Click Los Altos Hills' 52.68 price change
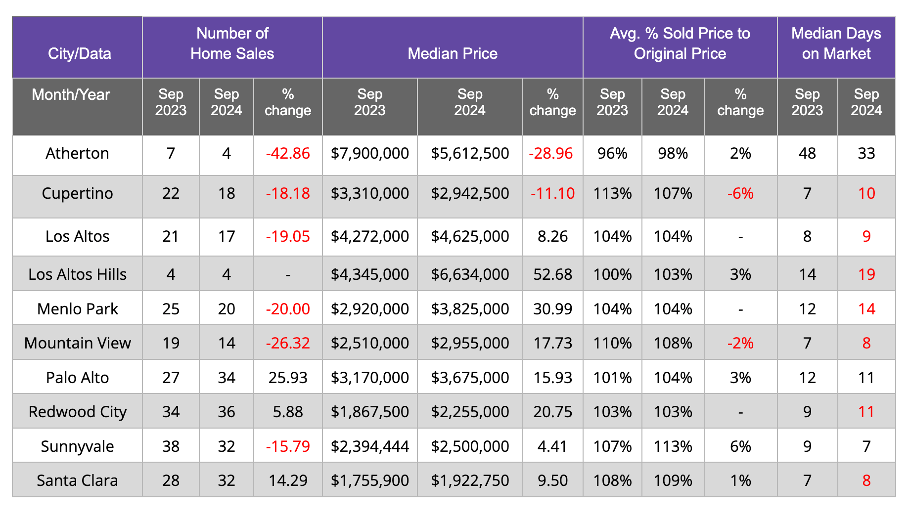The image size is (909, 521). [x=552, y=274]
